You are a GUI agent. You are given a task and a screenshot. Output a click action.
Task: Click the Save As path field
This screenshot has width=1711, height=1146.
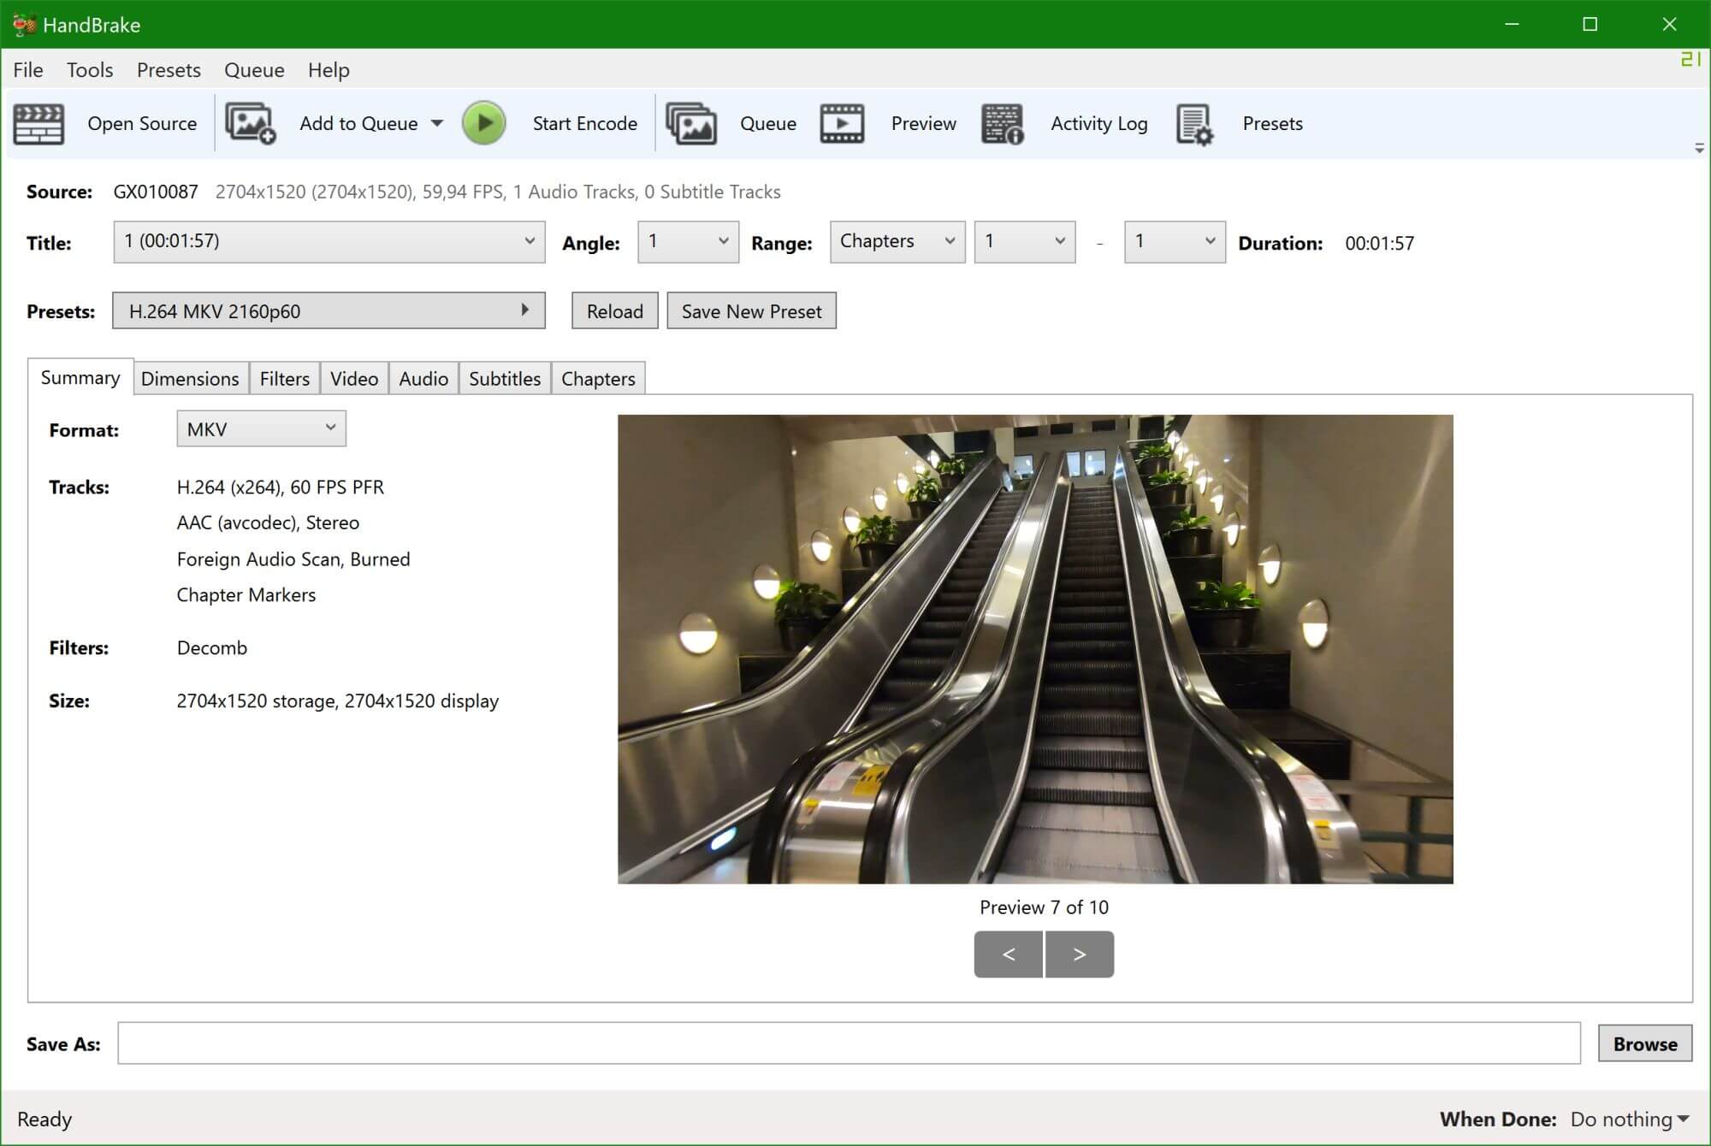(848, 1043)
